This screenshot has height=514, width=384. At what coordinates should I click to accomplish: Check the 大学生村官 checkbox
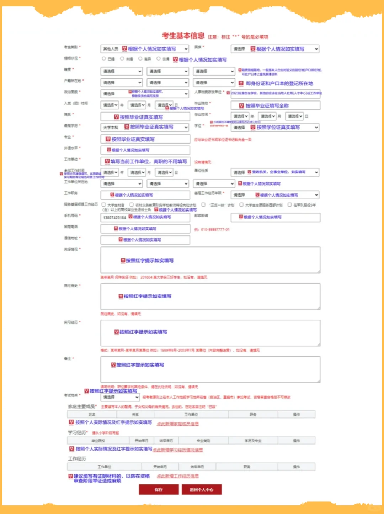tap(104, 205)
